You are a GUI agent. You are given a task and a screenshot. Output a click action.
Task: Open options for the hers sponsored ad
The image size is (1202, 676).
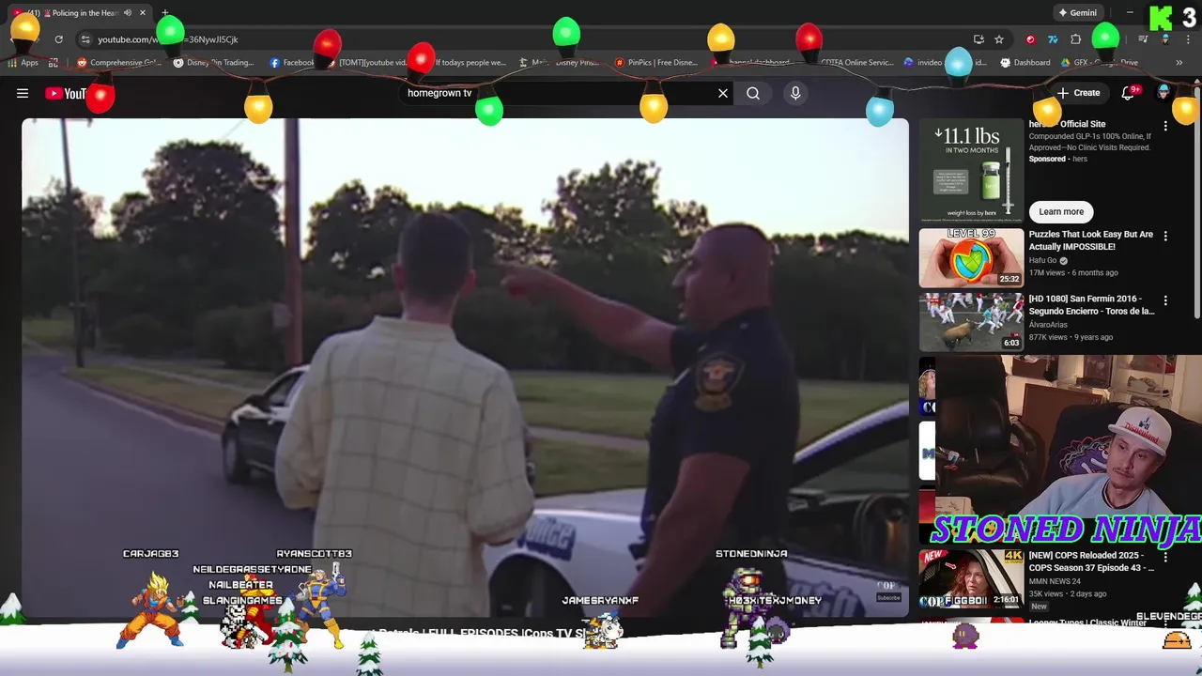click(x=1165, y=126)
